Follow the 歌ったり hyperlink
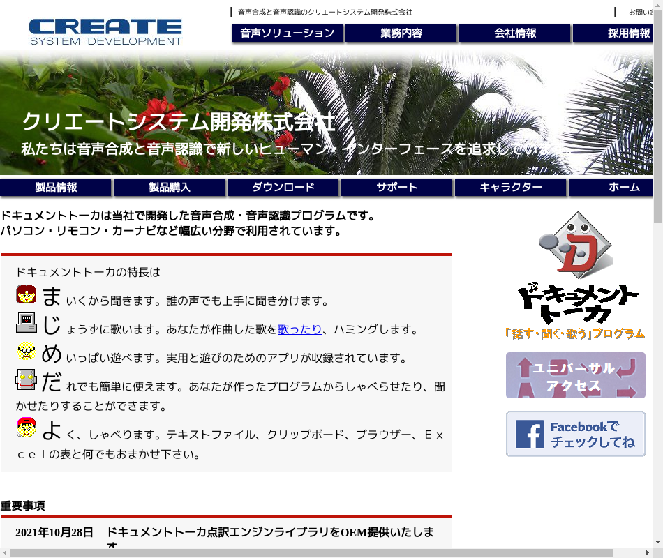This screenshot has height=558, width=663. point(300,329)
